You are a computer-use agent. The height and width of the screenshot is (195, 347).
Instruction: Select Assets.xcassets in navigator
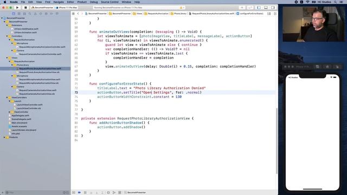coord(19,126)
